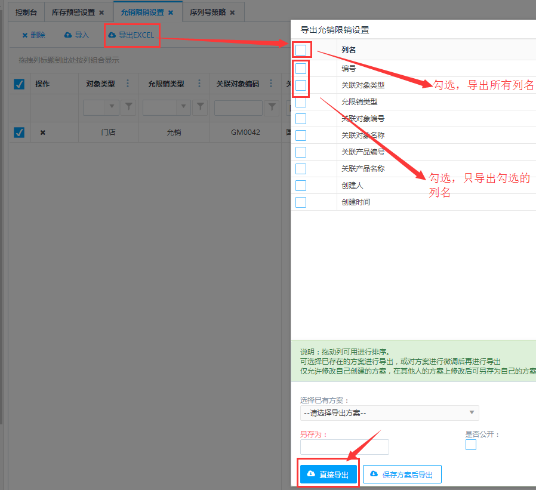Click the 导入 upload toolbar button
The height and width of the screenshot is (490, 536).
(x=76, y=35)
